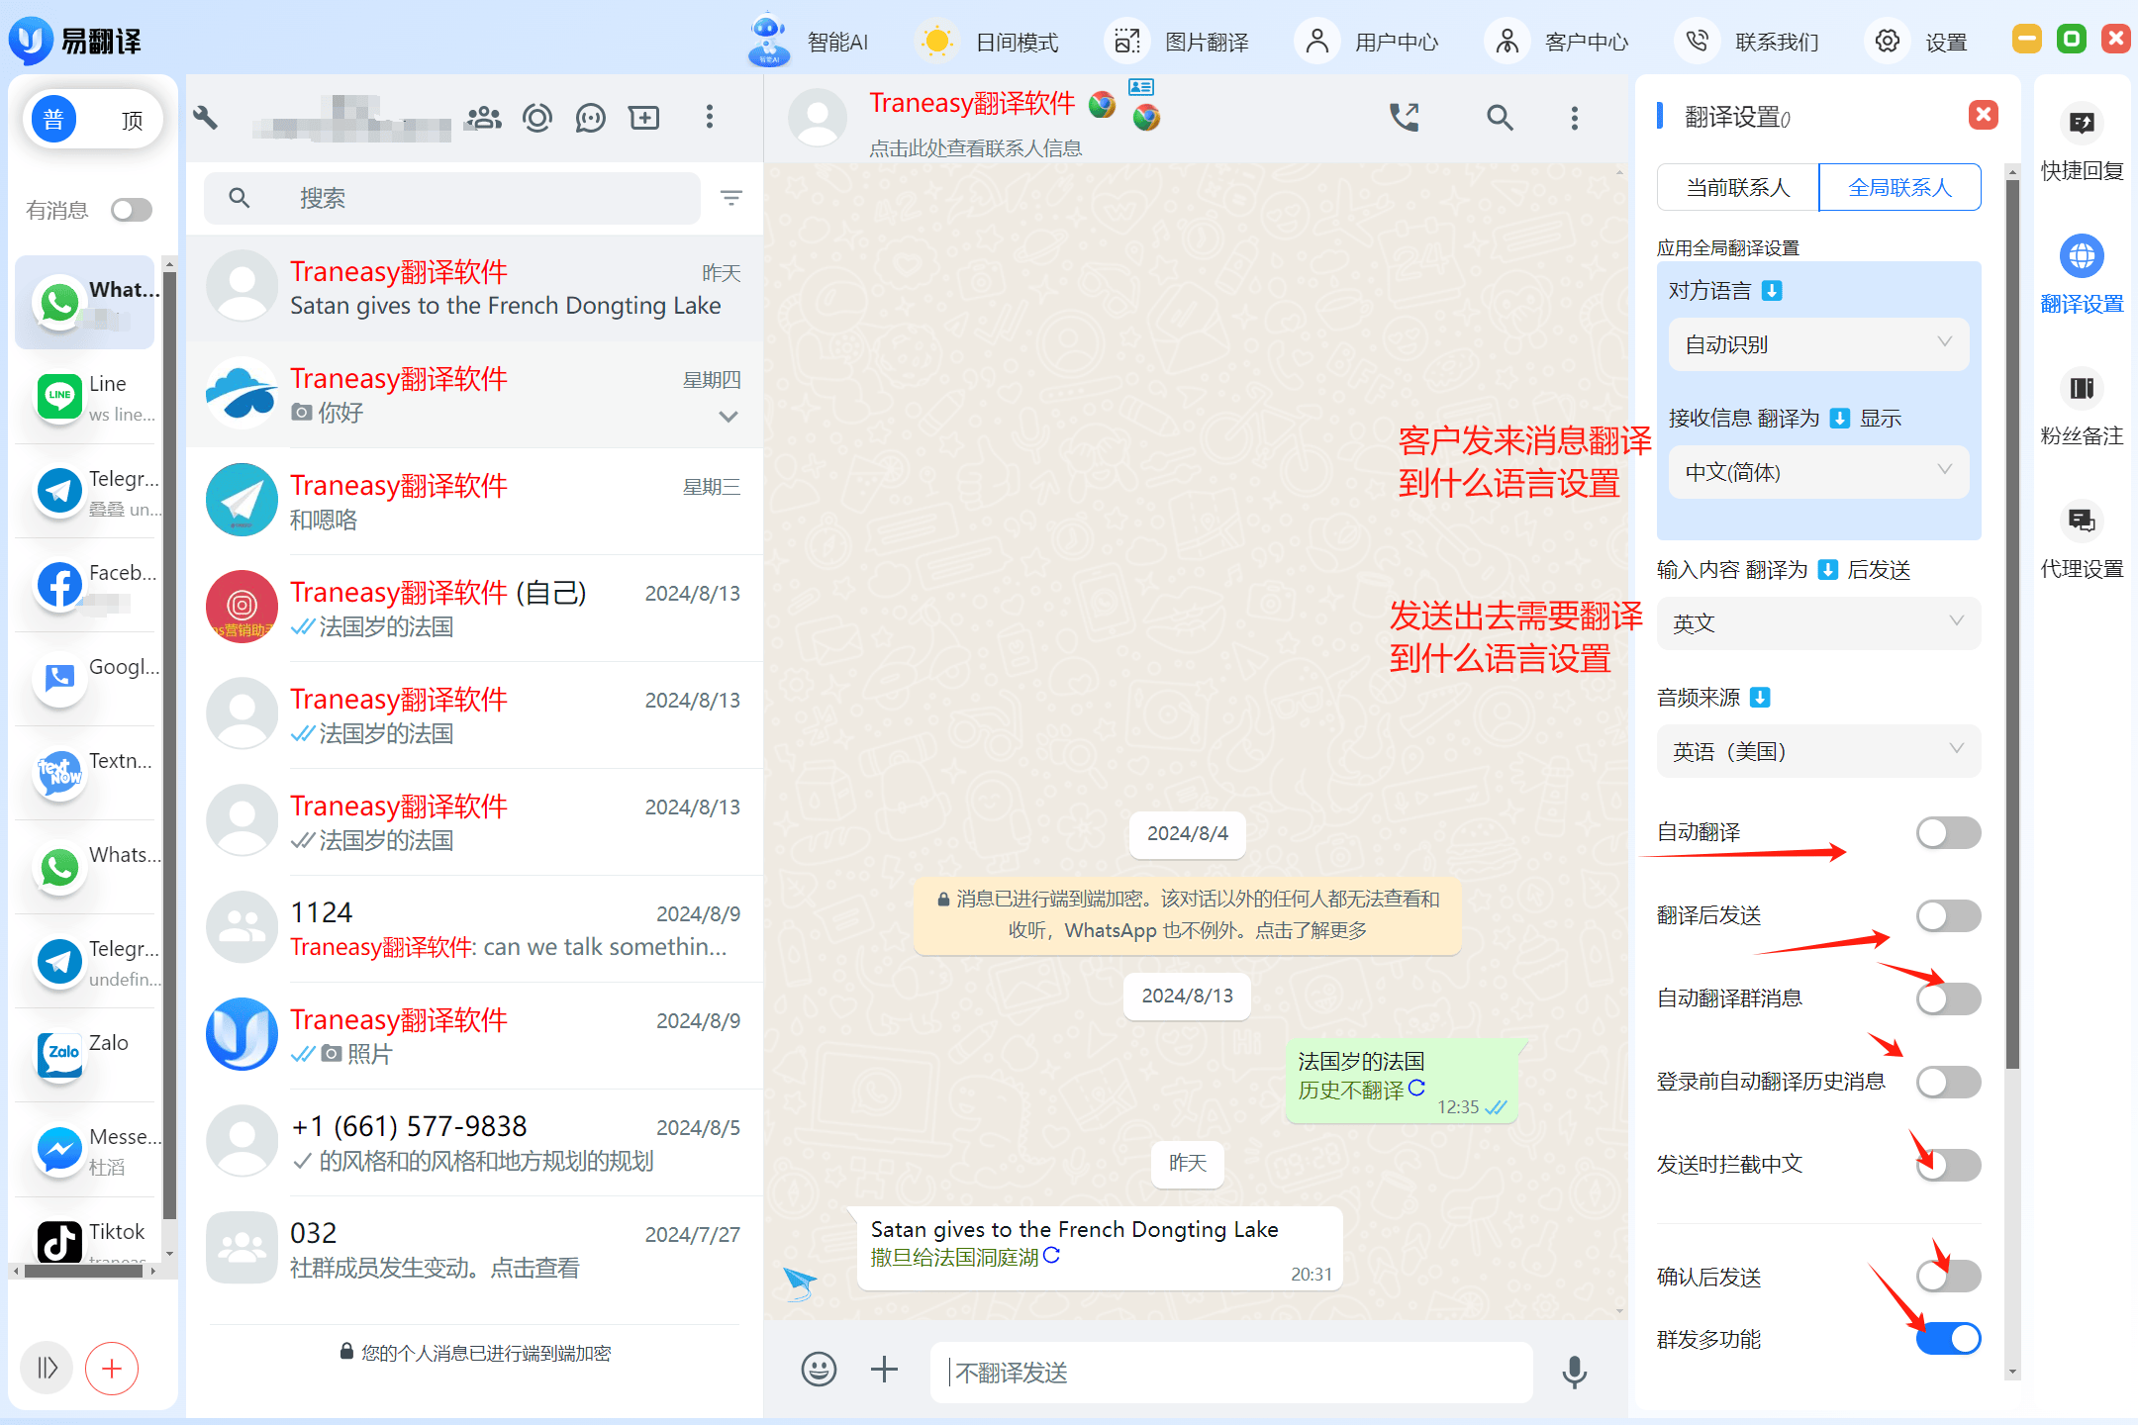Click the contact avatar in chat header
Viewport: 2138px width, 1425px height.
817,118
